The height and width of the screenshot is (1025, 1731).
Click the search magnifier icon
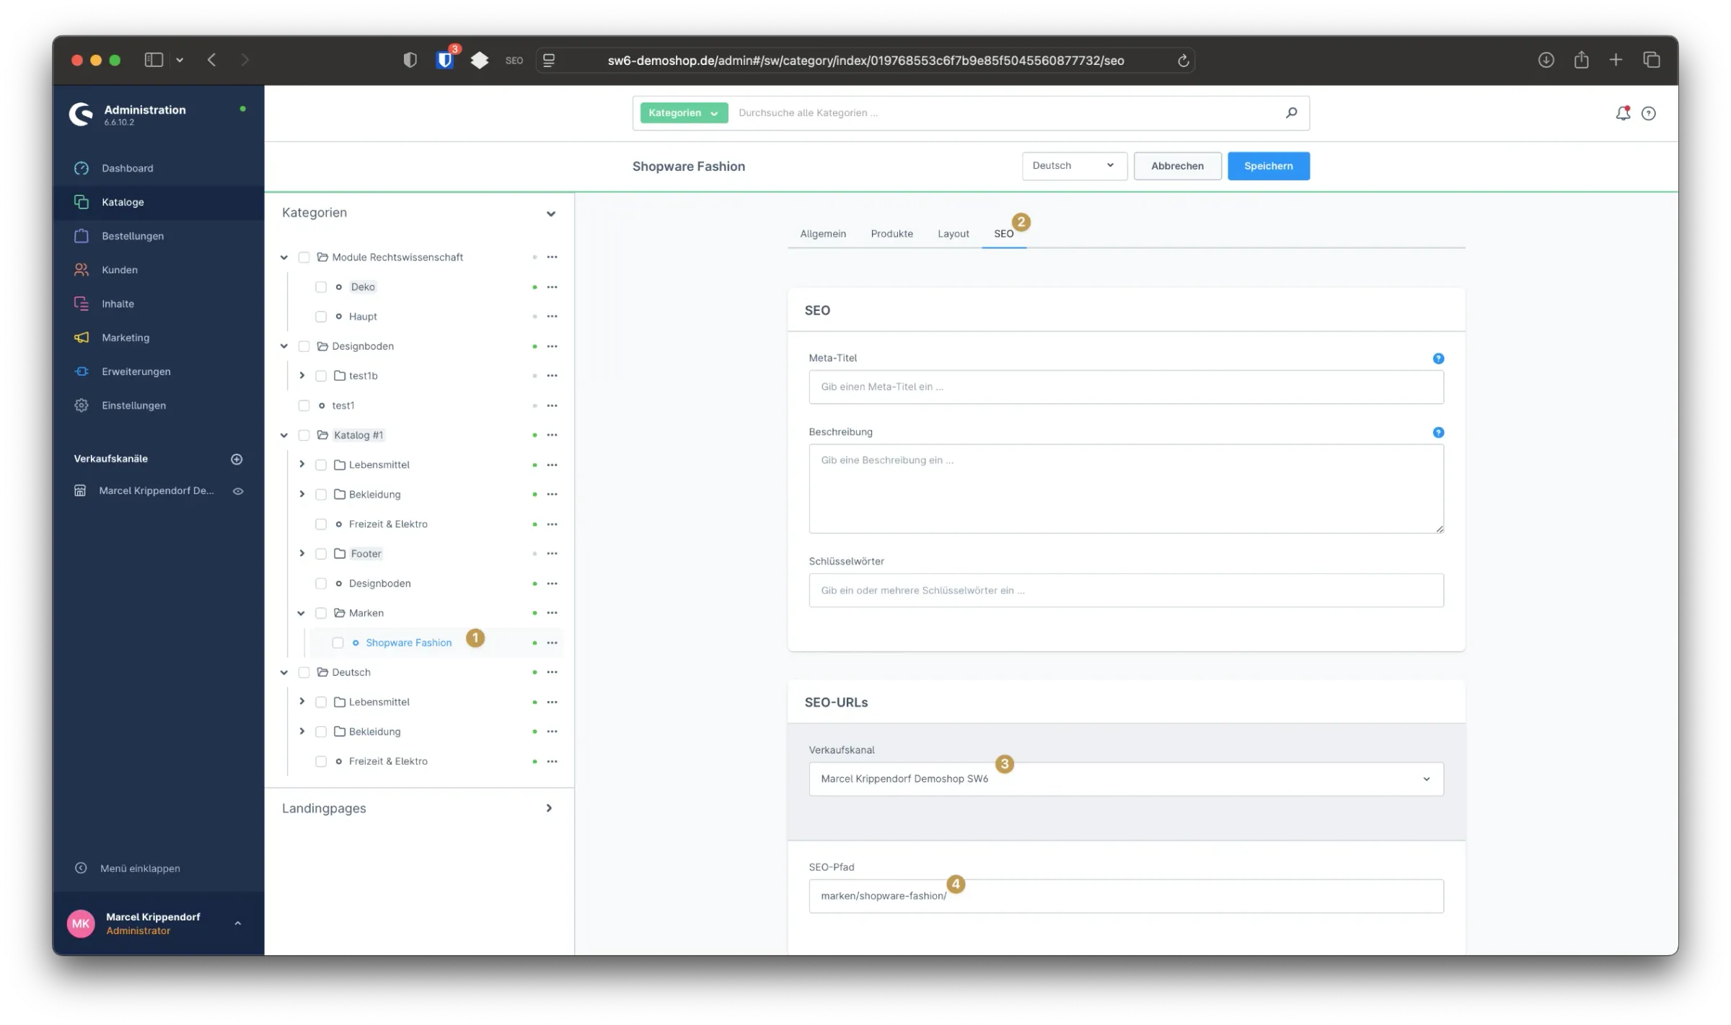1291,113
